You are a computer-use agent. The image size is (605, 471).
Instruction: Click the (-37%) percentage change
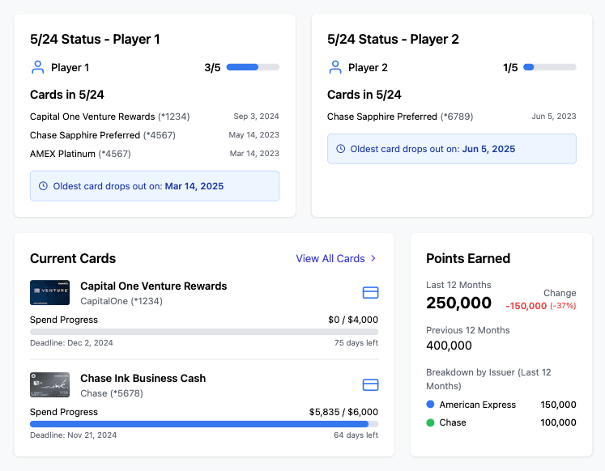coord(563,306)
